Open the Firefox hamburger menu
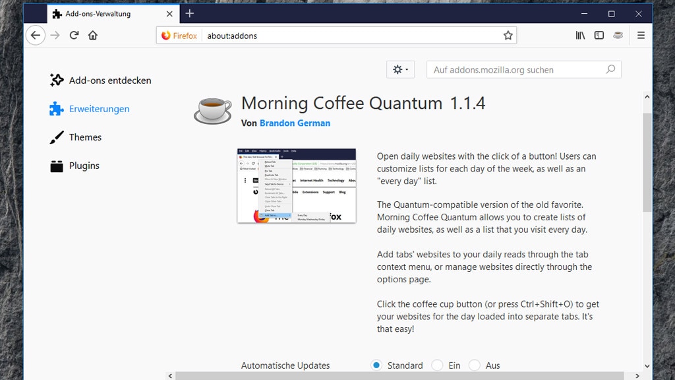Screen dimensions: 675x380 point(641,36)
